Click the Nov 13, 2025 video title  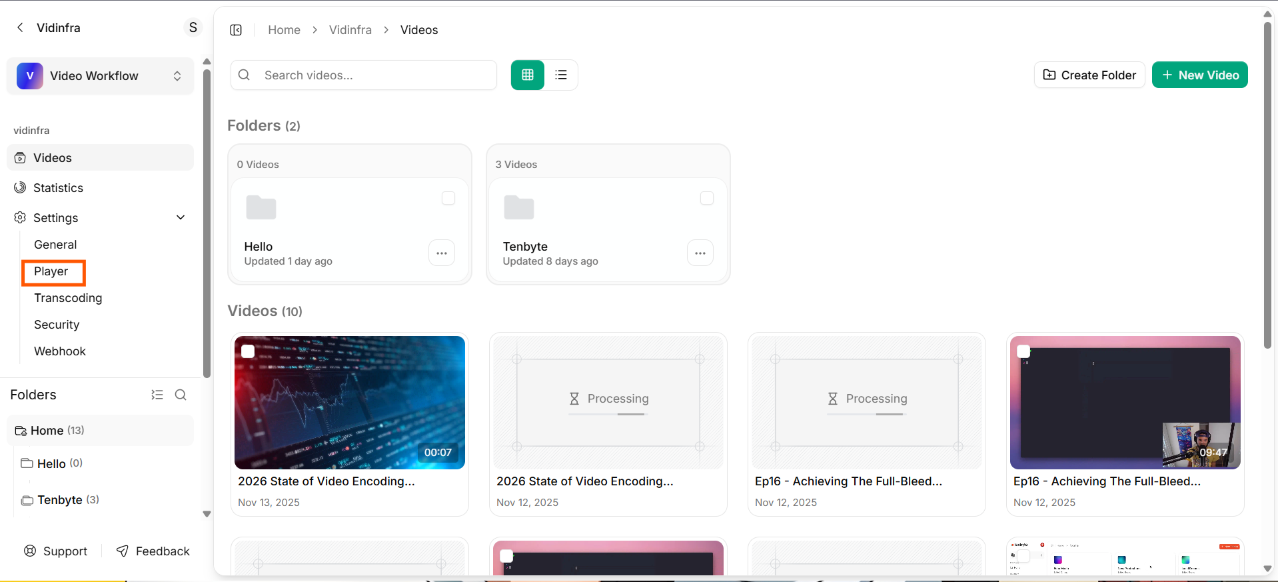[x=326, y=481]
